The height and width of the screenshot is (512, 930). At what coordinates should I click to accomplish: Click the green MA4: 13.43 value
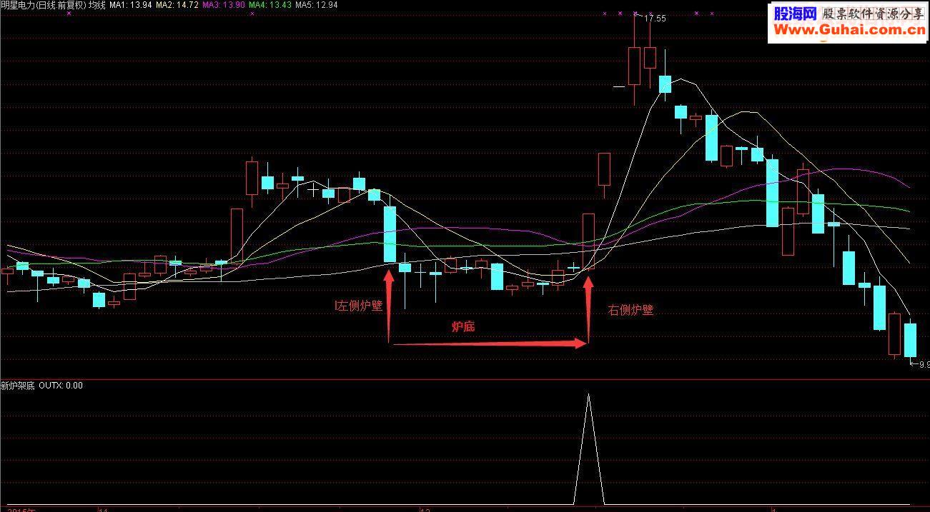[270, 5]
